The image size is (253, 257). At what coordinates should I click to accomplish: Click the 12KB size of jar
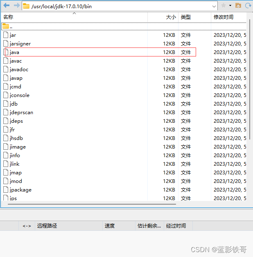click(x=169, y=35)
